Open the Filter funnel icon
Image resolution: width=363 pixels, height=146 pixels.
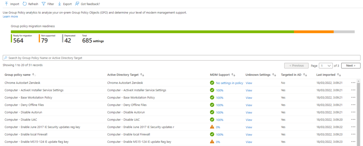tap(44, 4)
